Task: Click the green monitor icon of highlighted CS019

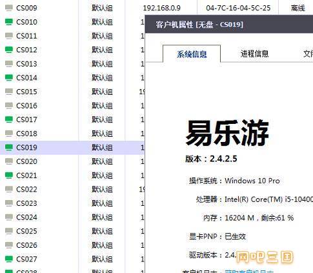Action: pos(9,148)
